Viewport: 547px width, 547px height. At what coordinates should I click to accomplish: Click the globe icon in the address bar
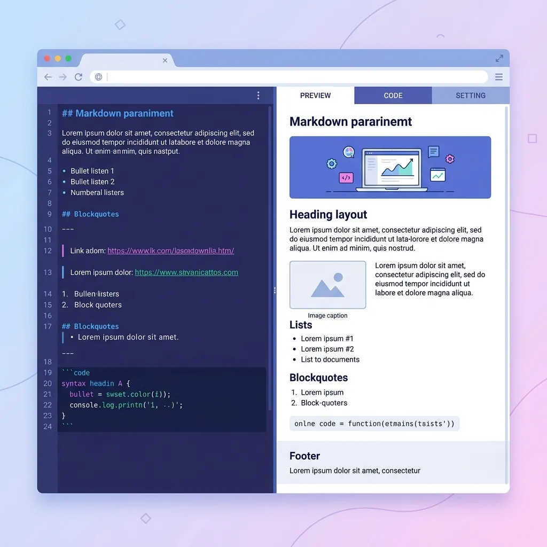tap(99, 77)
